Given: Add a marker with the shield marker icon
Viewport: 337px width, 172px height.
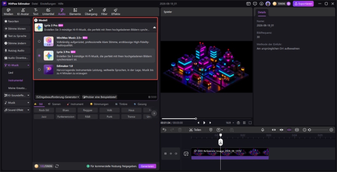Looking at the screenshot, I should coord(211,130).
